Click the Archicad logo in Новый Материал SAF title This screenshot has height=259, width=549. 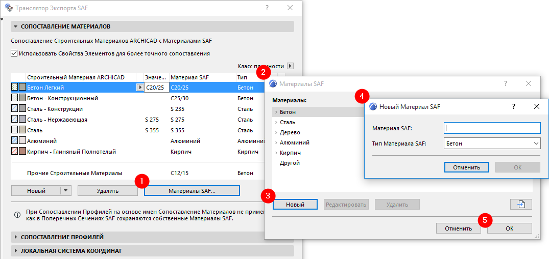point(373,107)
